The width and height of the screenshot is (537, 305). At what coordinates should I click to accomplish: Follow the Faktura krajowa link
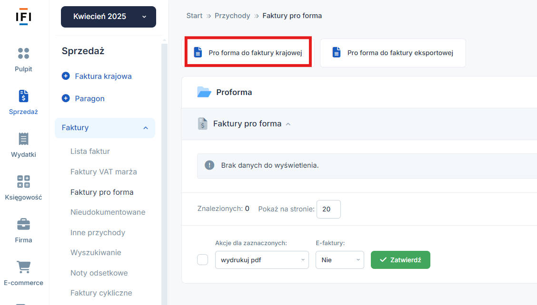pos(103,76)
